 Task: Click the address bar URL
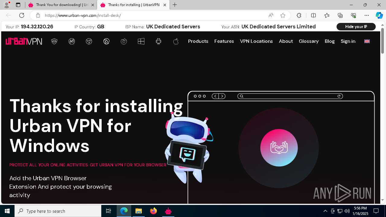click(83, 15)
